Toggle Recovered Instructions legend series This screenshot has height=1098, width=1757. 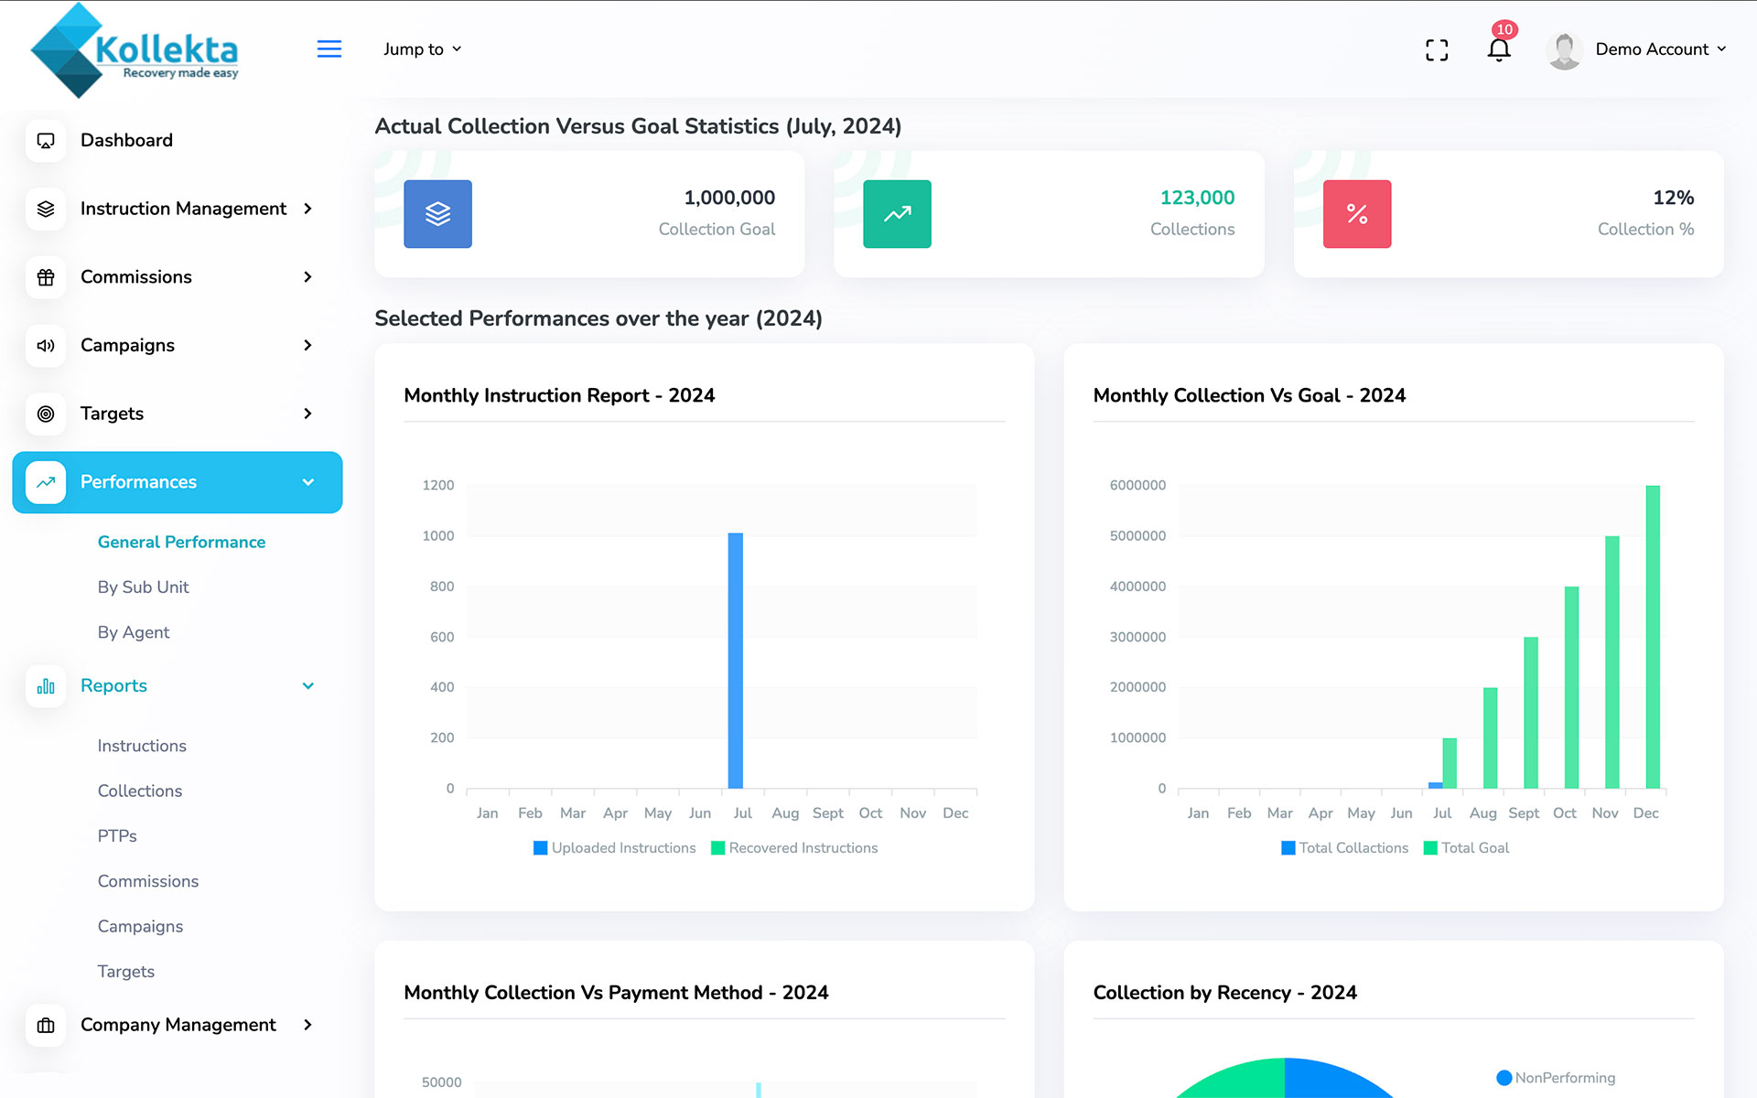pyautogui.click(x=794, y=848)
